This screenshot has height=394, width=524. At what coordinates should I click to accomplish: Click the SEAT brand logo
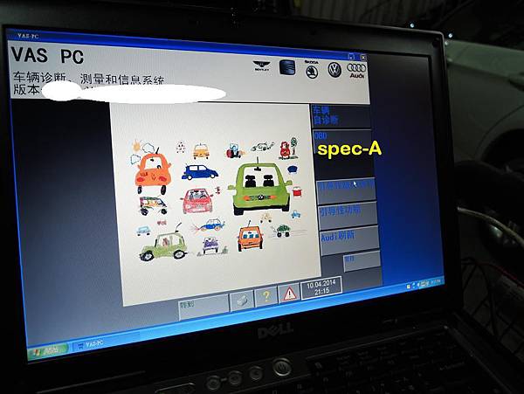(287, 67)
